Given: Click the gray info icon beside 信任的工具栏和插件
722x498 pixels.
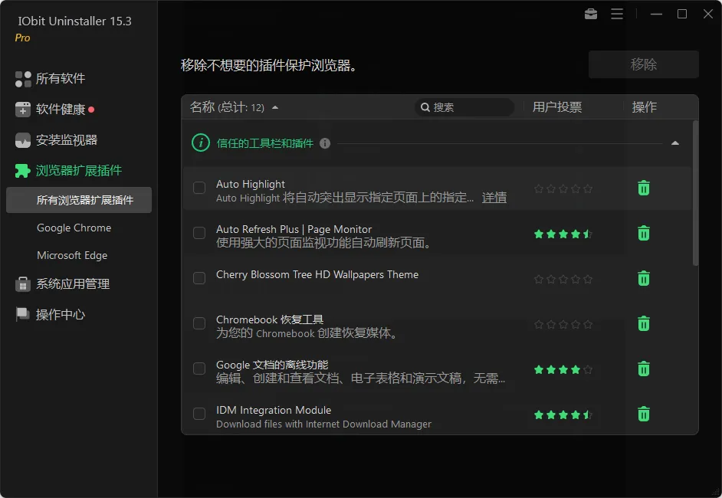Looking at the screenshot, I should [x=325, y=143].
